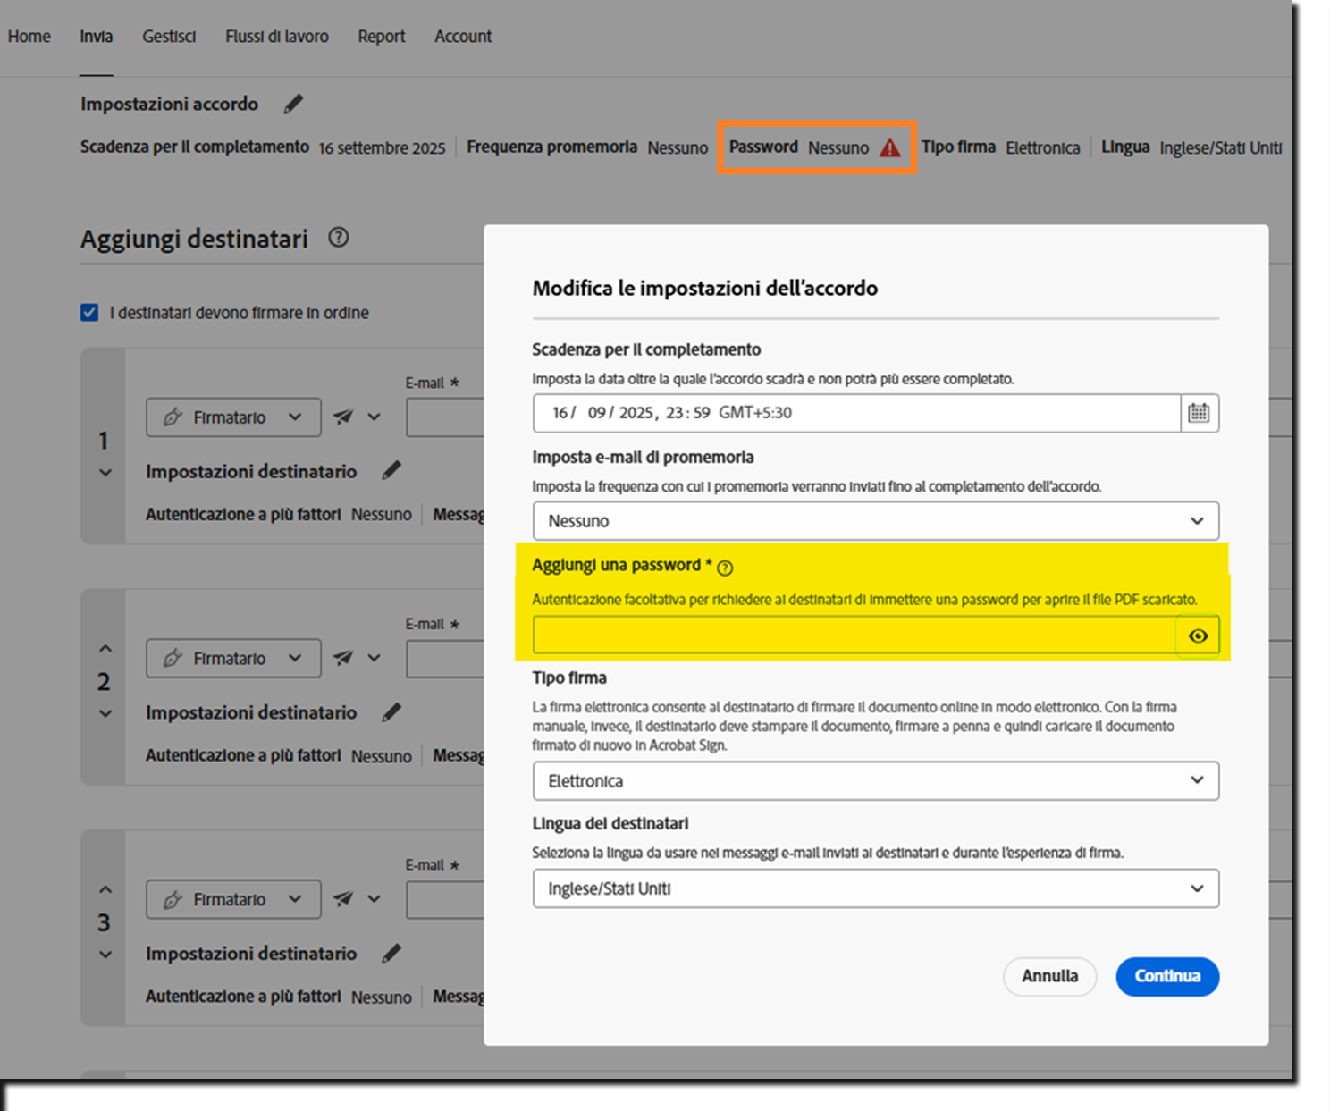Image resolution: width=1330 pixels, height=1111 pixels.
Task: Open the Aggiungi una password help tooltip
Action: click(726, 567)
